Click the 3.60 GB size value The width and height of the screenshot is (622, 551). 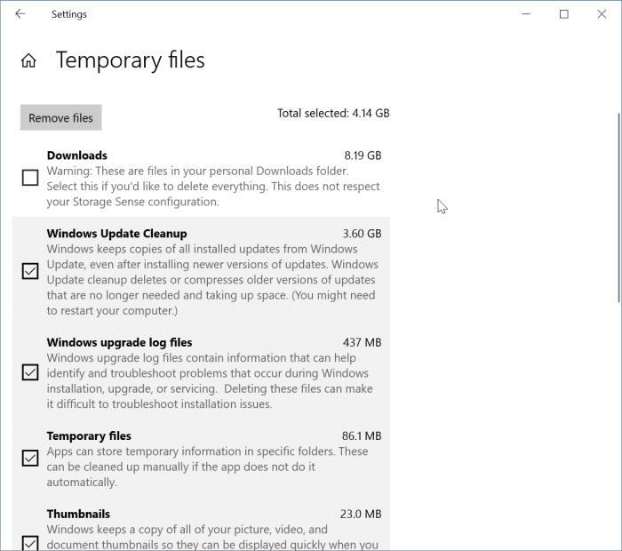(x=363, y=234)
